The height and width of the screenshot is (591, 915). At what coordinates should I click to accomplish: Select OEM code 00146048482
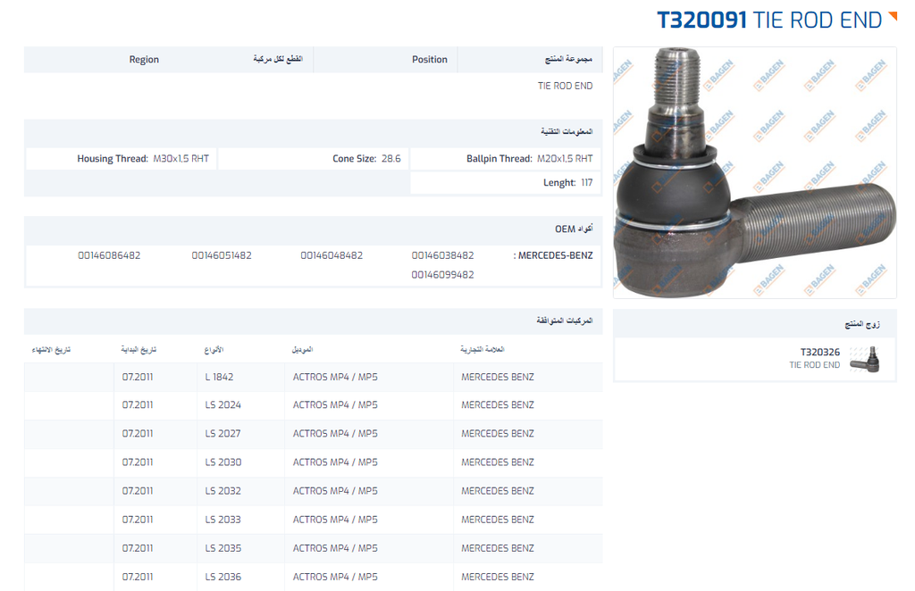pyautogui.click(x=332, y=255)
